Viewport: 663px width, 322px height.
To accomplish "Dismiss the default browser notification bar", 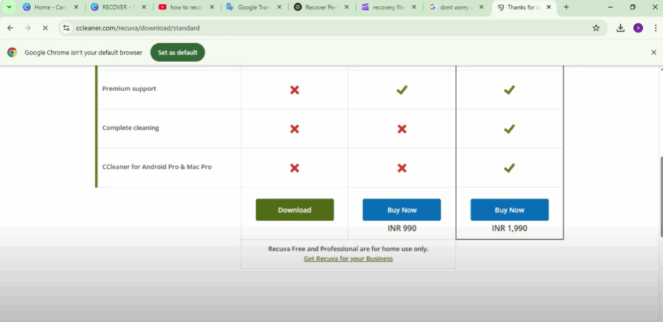I will tap(653, 52).
